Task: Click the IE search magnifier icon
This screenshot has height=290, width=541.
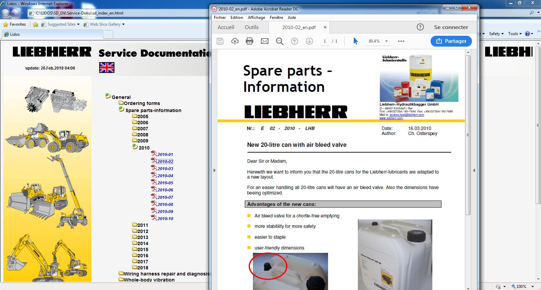Action: pyautogui.click(x=532, y=13)
